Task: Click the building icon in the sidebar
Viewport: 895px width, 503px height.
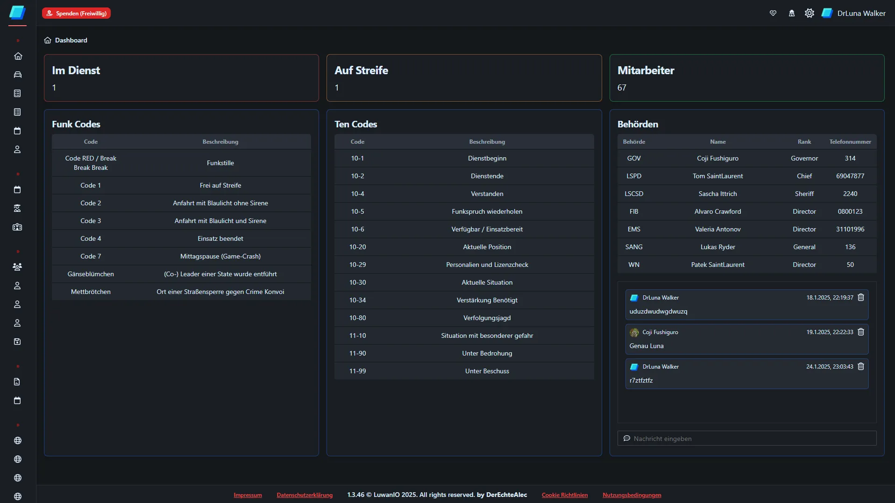Action: [18, 227]
